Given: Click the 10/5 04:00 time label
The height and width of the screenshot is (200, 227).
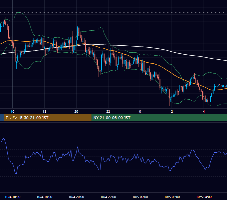Looking at the screenshot, I should 204,197.
